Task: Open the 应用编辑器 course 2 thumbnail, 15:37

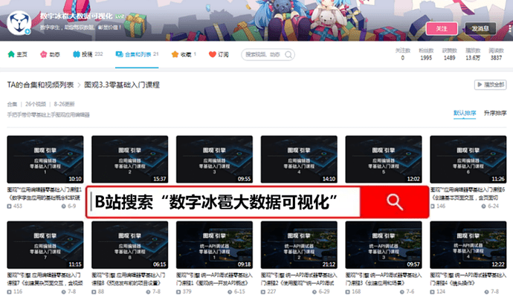Action: coord(130,160)
